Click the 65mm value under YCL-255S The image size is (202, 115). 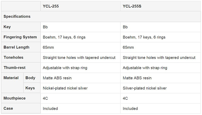[x=128, y=47]
